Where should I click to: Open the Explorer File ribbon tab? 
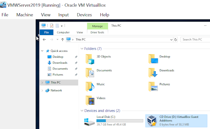(x=47, y=32)
